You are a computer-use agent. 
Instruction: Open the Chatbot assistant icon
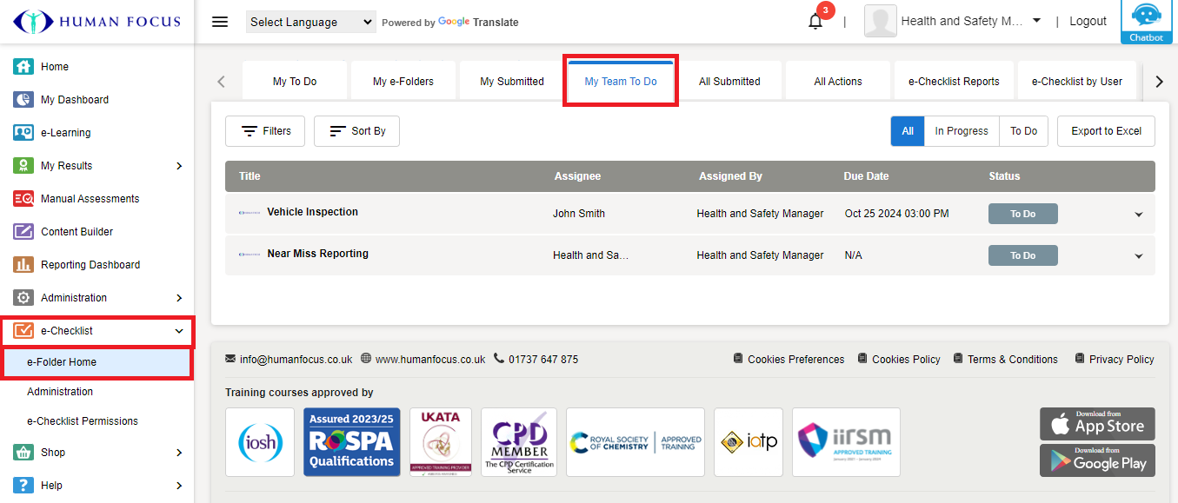[1146, 22]
